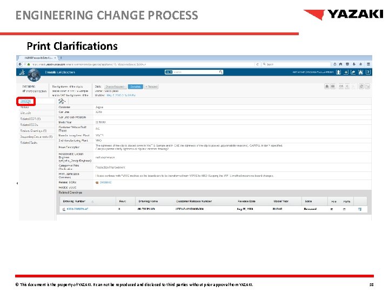The height and width of the screenshot is (292, 389).
Task: Click the ECR icon beside Related ECRs number
Action: tap(97, 183)
